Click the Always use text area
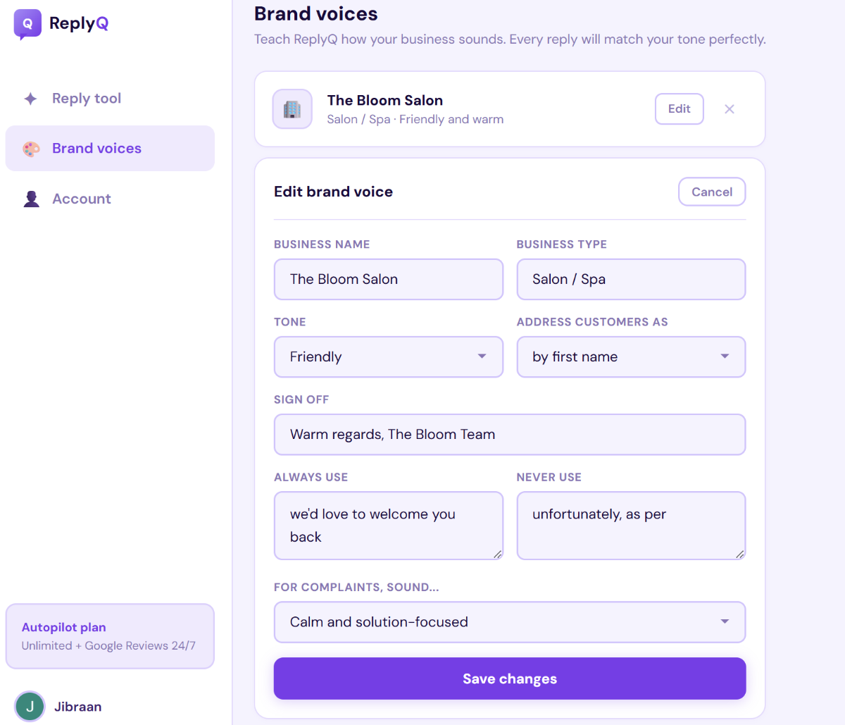 pyautogui.click(x=388, y=526)
